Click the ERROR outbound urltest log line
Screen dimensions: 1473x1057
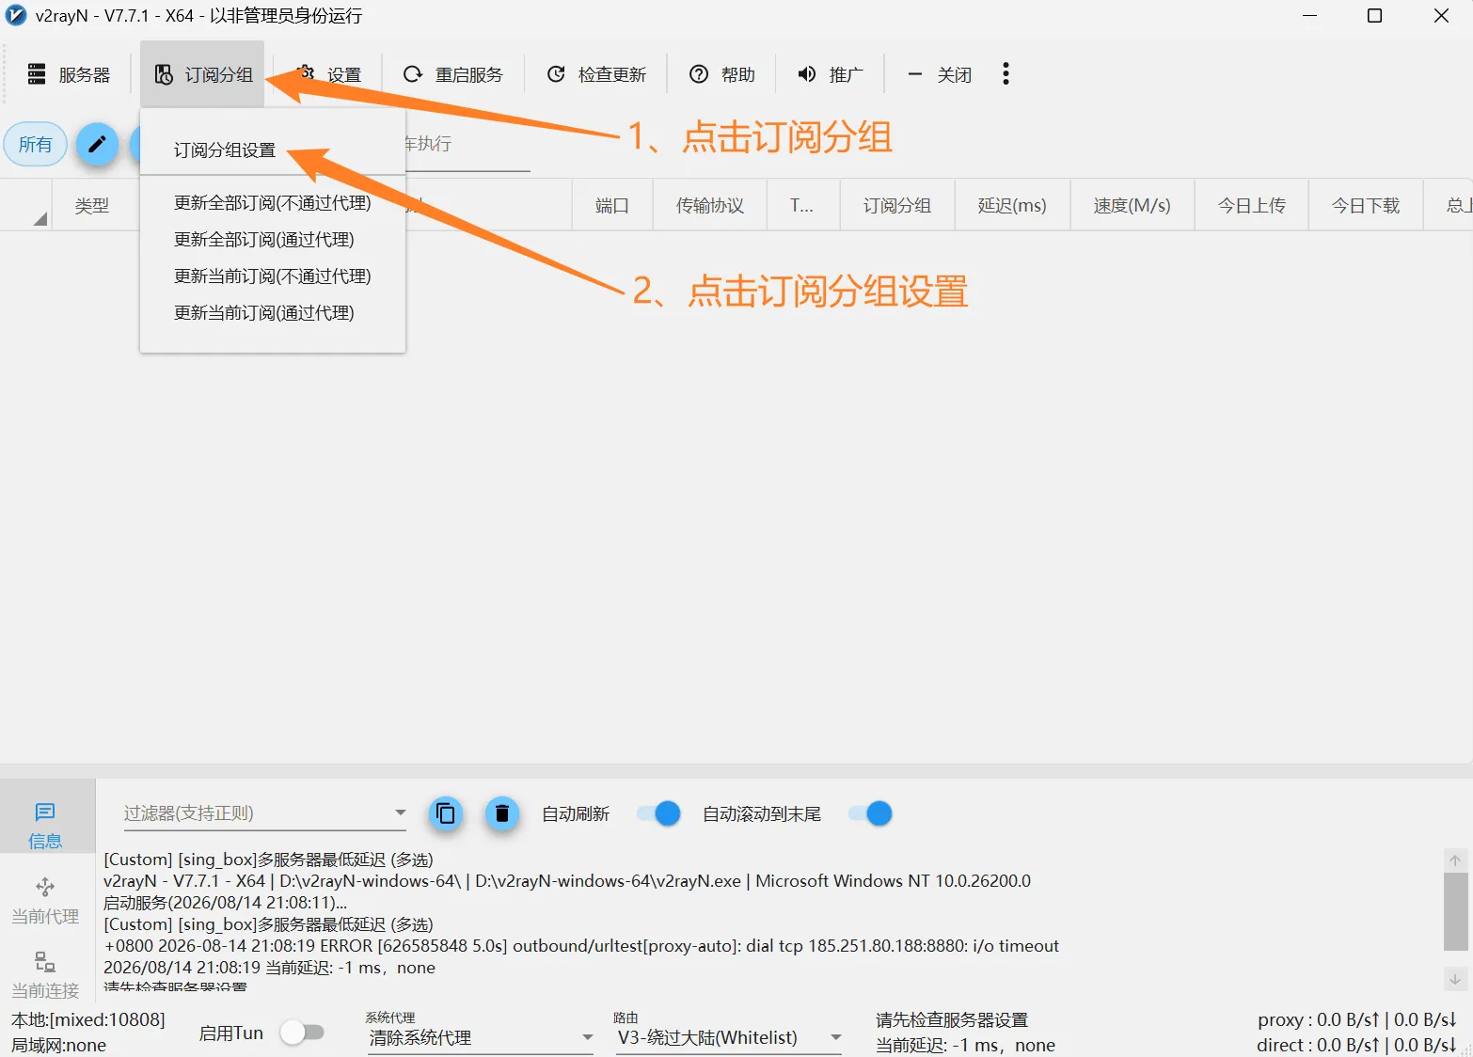pos(581,946)
